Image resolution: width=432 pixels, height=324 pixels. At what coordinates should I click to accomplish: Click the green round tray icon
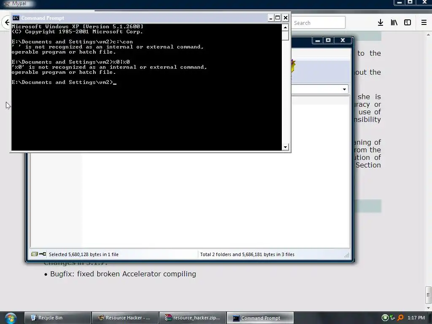pyautogui.click(x=385, y=318)
